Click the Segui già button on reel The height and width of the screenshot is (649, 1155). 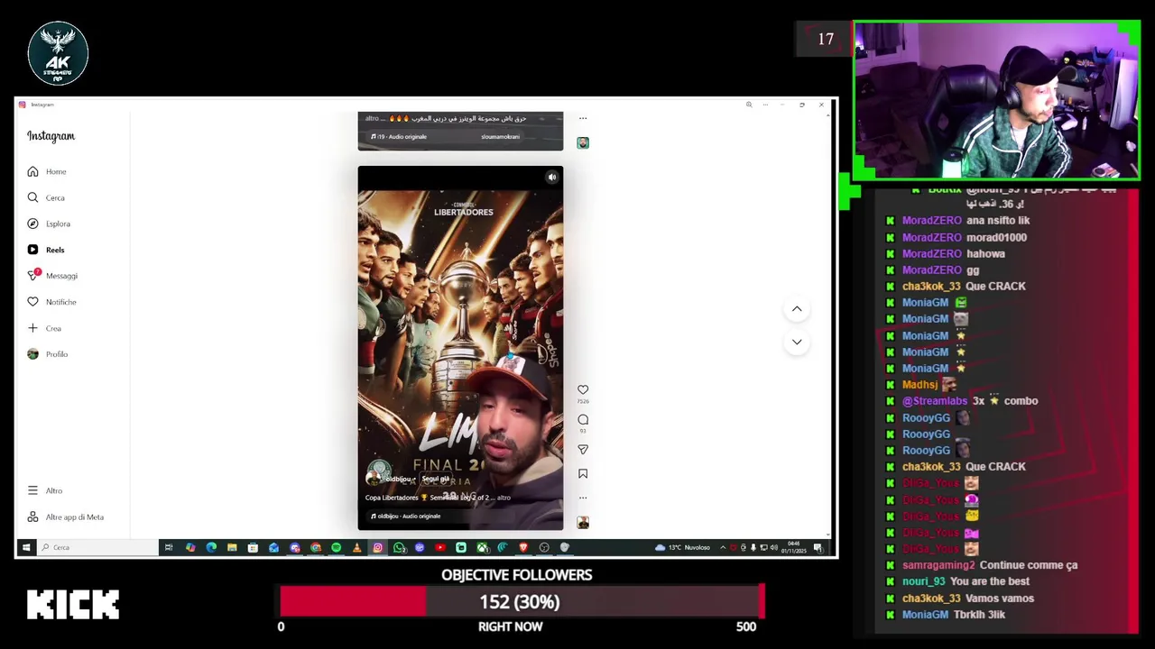pos(435,479)
